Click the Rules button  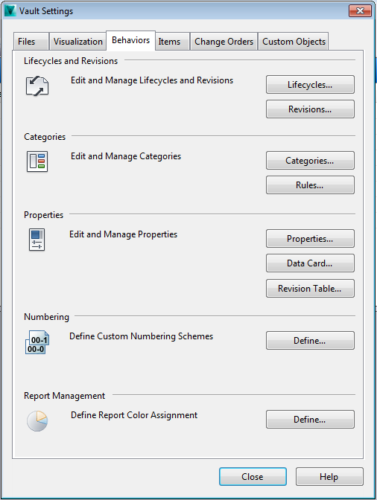[x=310, y=185]
